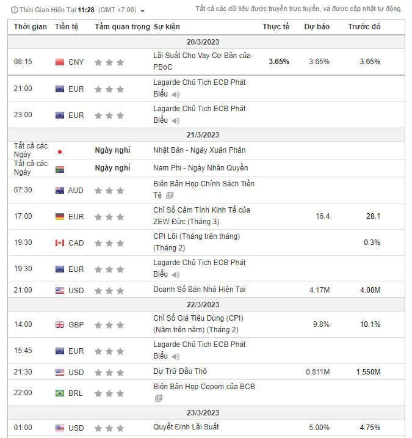Open "Quyết Định Lãi Suất" USD event
Image resolution: width=412 pixels, height=438 pixels.
[x=186, y=427]
